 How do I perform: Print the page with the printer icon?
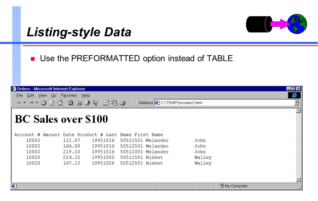(x=123, y=103)
